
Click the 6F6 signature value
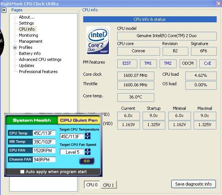(x=204, y=51)
